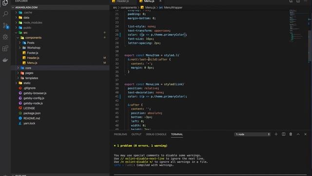Expand the templates folder
This screenshot has height=176, width=312.
pos(18,78)
